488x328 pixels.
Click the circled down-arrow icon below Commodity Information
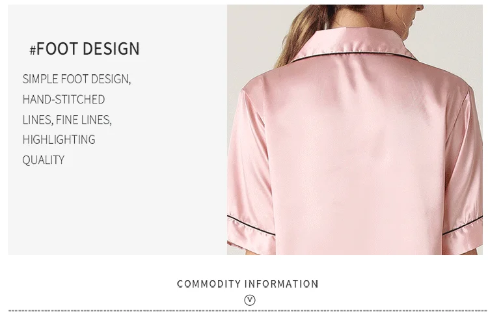250,300
